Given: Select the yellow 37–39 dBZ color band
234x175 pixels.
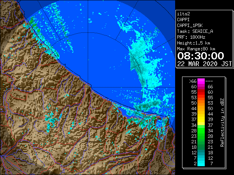Looking at the screenshot, I should point(201,119).
